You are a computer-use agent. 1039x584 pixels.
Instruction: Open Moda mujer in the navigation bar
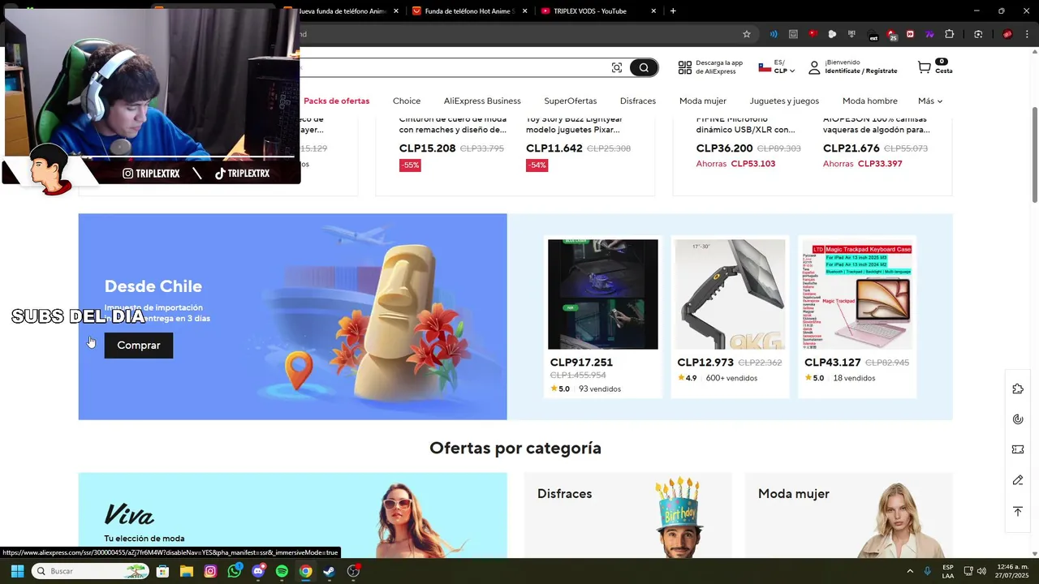coord(703,101)
